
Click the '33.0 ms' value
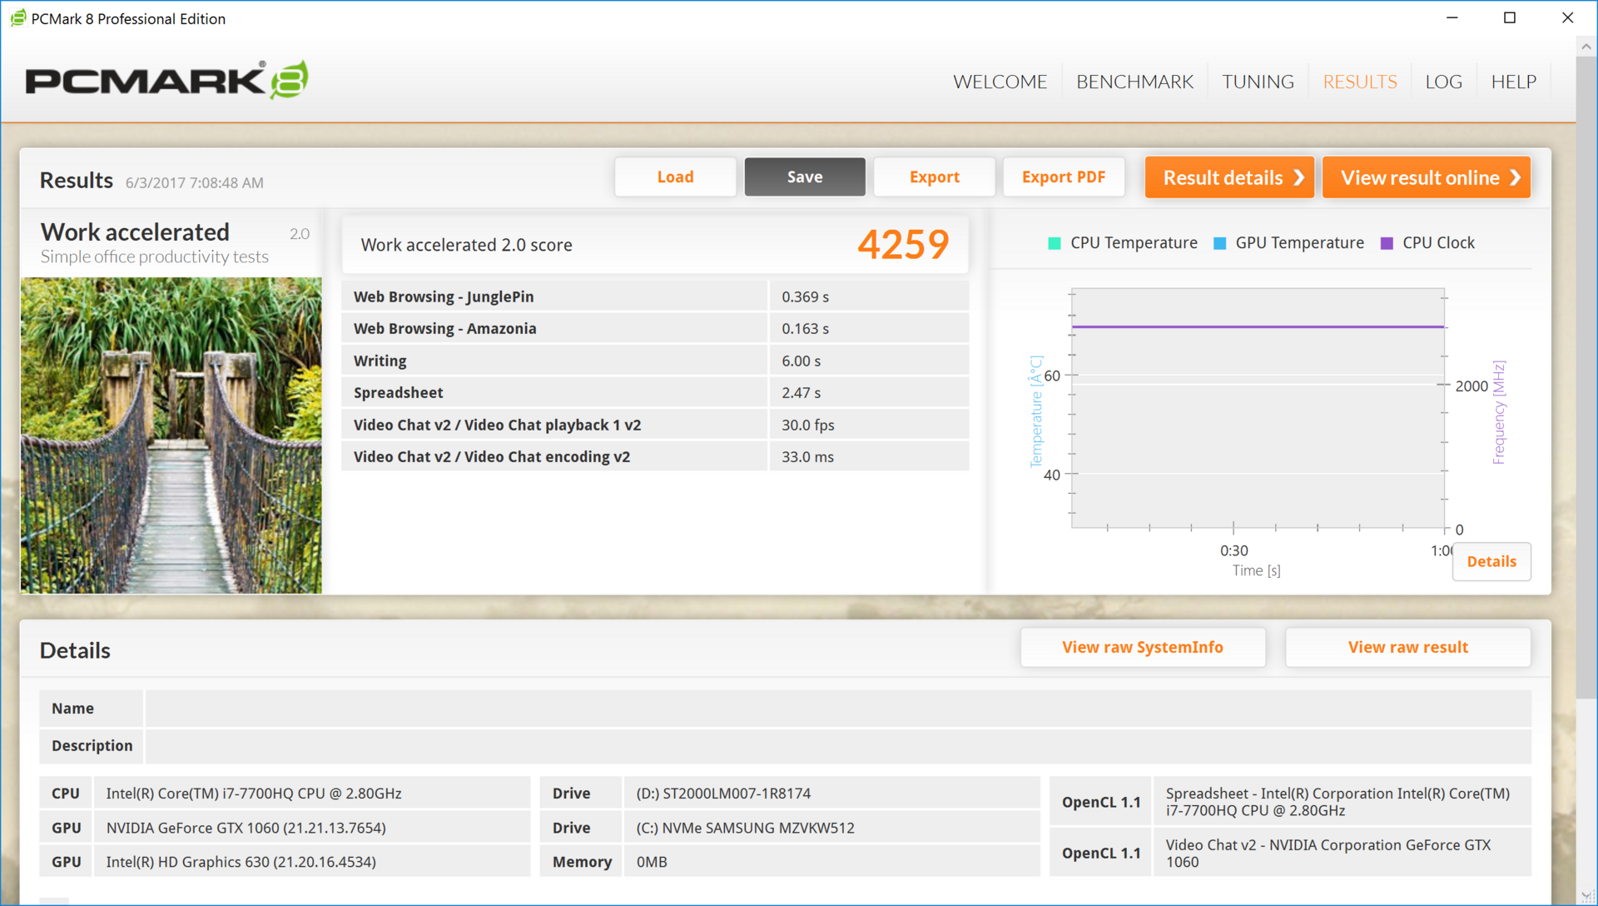[x=807, y=456]
